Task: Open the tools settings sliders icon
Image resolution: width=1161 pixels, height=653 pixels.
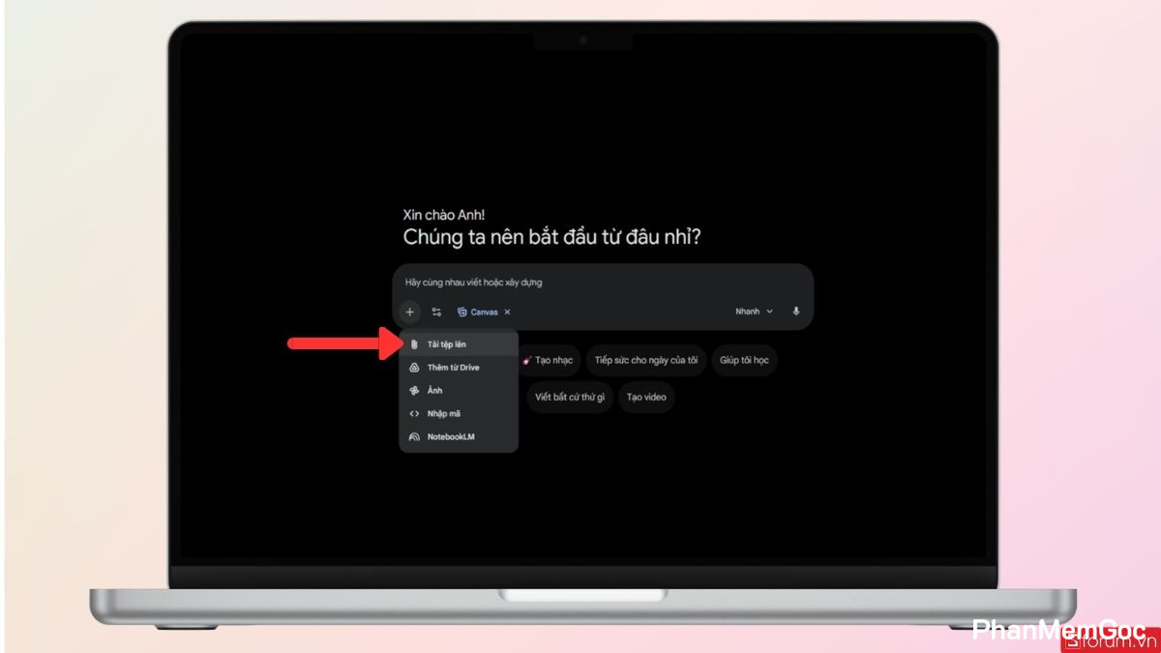Action: [436, 312]
